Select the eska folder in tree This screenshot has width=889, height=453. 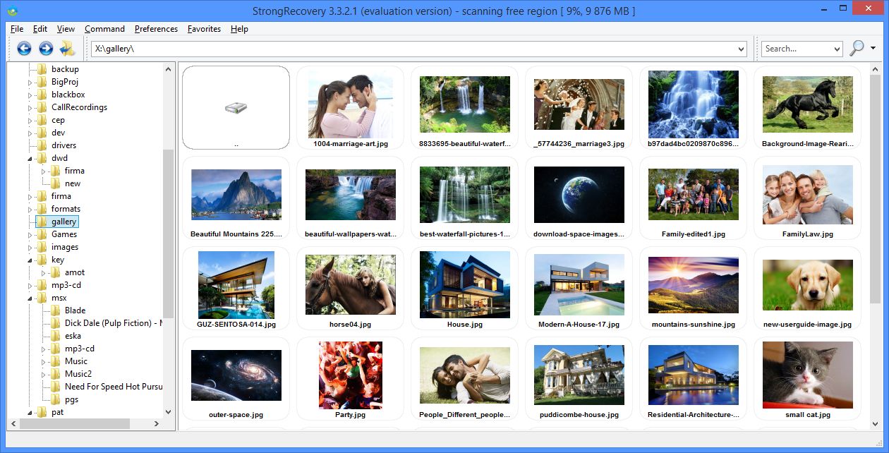click(x=73, y=336)
